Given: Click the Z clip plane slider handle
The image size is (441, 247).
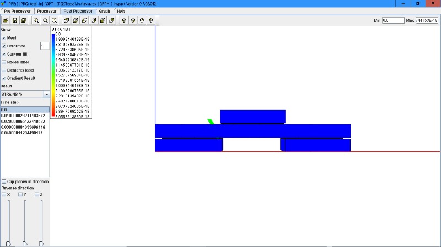Looking at the screenshot, I should click(41, 244).
